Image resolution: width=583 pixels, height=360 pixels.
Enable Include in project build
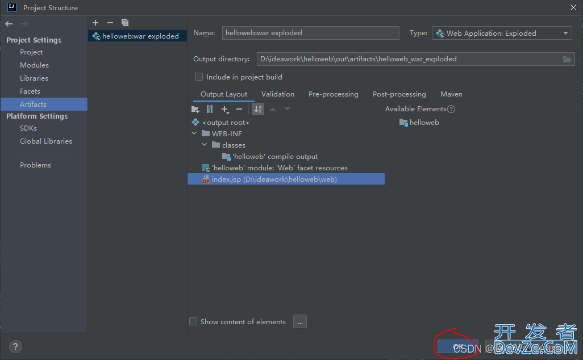pos(199,77)
